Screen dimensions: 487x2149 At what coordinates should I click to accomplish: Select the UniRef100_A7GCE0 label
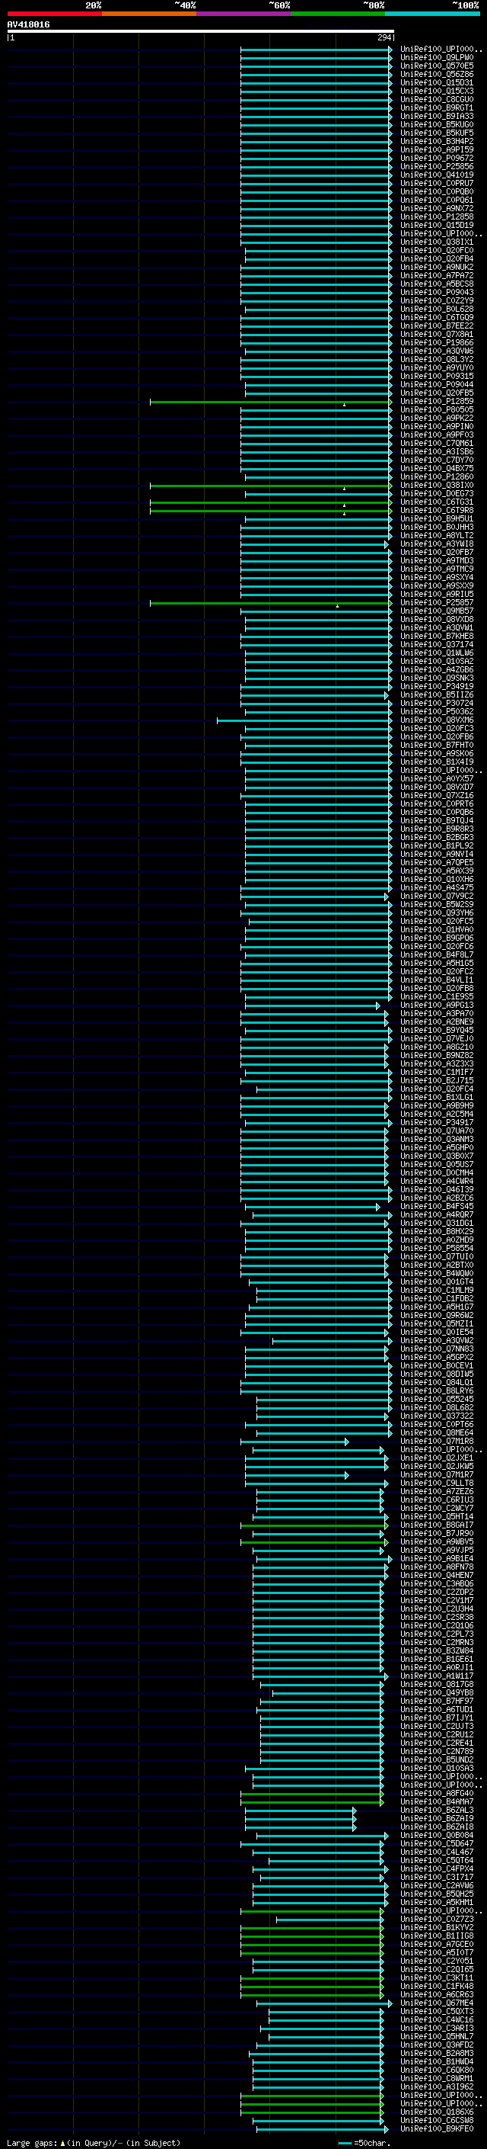(437, 1944)
